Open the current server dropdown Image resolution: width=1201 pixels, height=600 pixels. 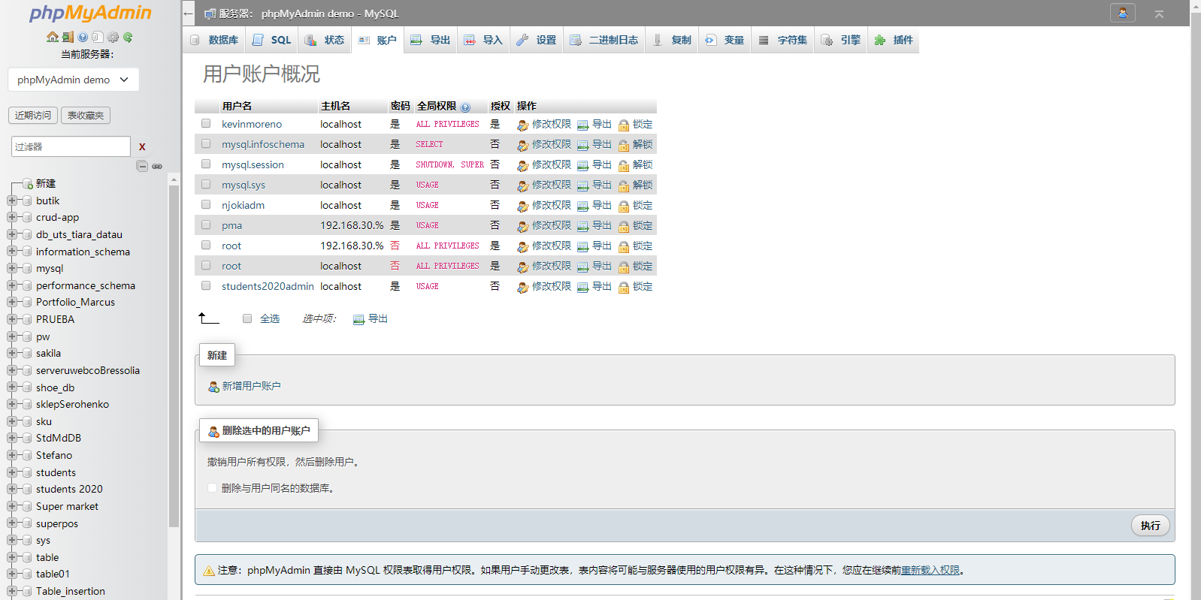point(74,80)
